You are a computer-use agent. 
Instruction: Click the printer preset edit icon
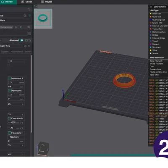pos(25,16)
